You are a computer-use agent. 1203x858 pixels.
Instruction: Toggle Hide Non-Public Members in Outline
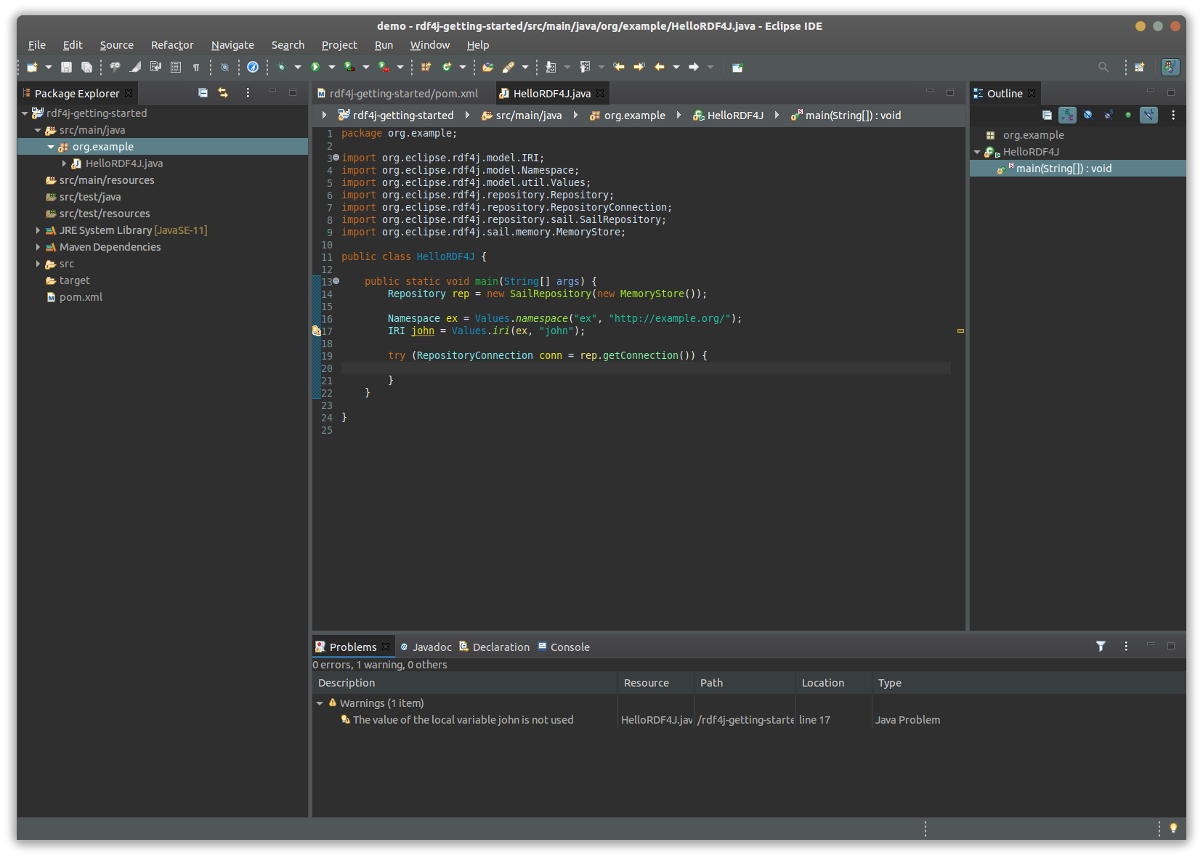(x=1128, y=115)
